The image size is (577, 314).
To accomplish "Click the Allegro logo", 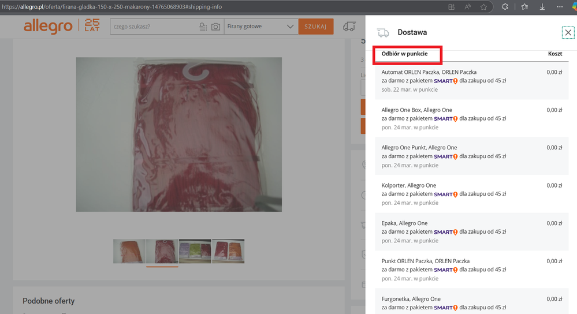I will 48,27.
